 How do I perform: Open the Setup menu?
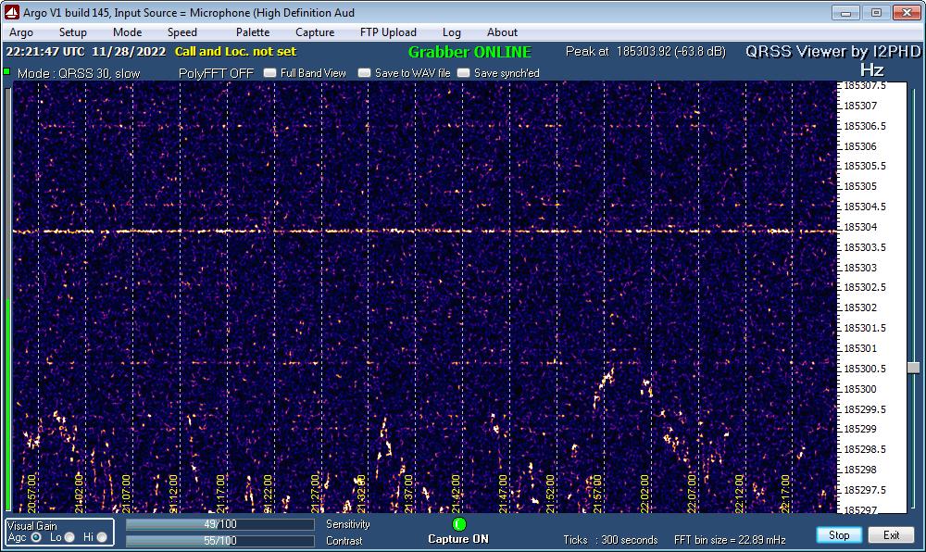(x=72, y=32)
